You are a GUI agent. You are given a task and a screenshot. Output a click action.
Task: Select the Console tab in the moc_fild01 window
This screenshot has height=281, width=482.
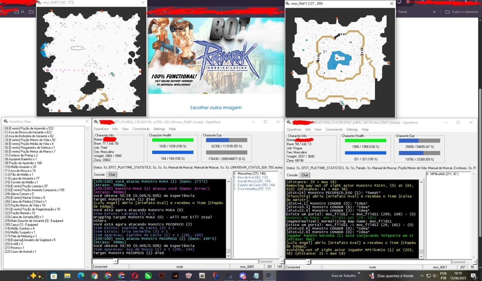tap(99, 175)
